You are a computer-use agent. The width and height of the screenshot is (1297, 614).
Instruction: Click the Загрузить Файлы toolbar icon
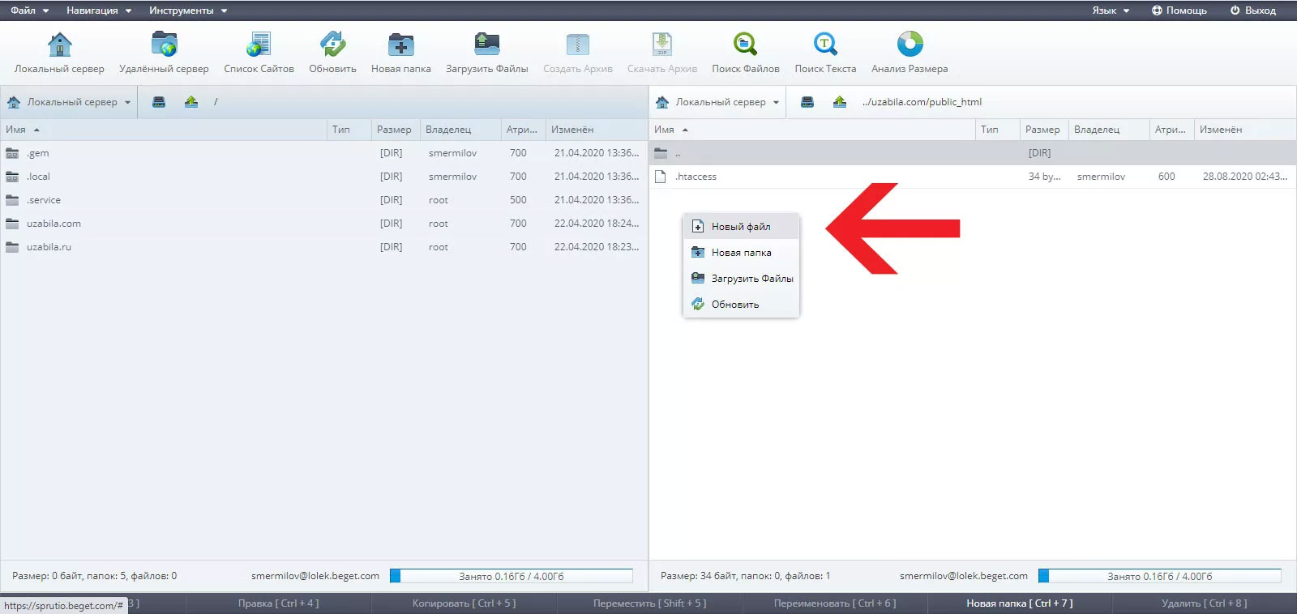pyautogui.click(x=486, y=45)
